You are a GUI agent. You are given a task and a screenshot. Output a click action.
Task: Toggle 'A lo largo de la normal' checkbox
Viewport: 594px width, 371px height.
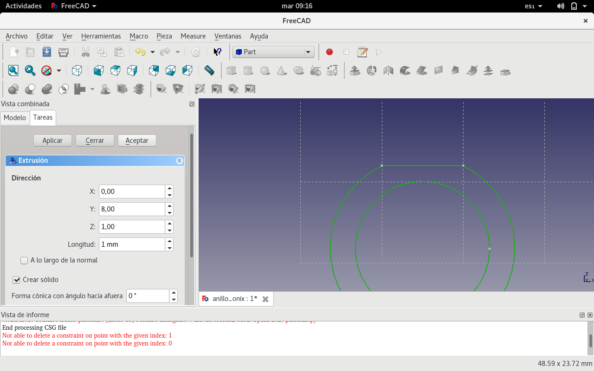tap(24, 261)
